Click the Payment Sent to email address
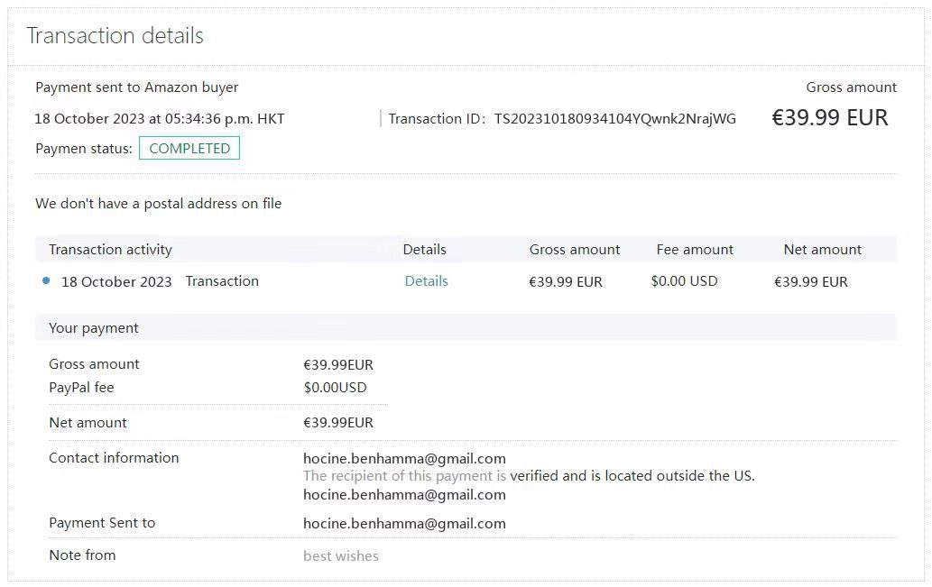 (x=405, y=523)
